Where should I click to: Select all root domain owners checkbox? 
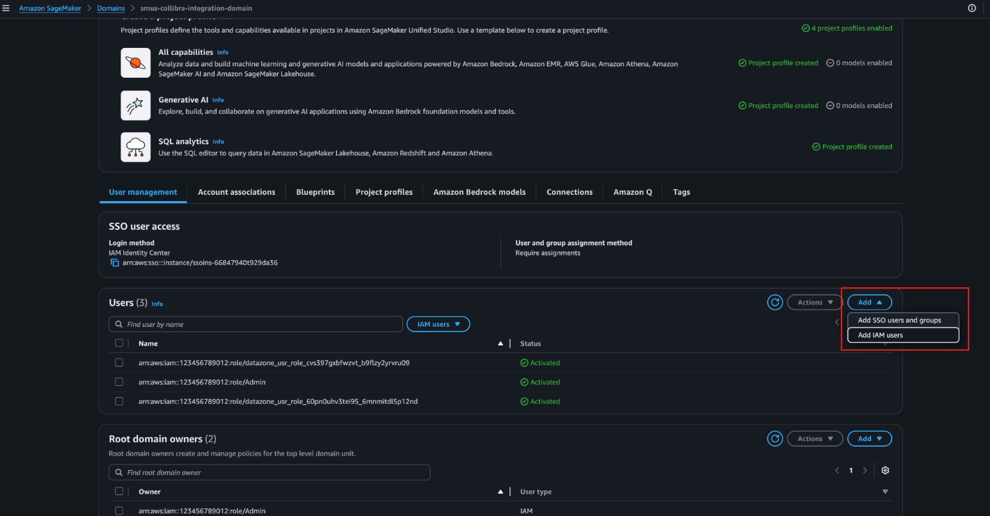coord(119,492)
